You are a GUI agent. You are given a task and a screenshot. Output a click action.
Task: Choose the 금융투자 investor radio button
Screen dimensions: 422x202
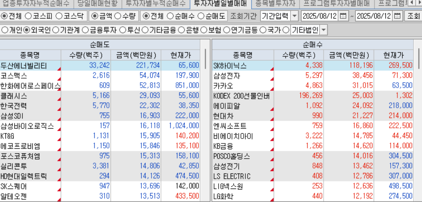click(85, 30)
